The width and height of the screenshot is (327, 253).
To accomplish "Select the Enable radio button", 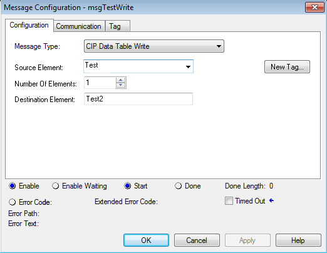I will coord(13,186).
